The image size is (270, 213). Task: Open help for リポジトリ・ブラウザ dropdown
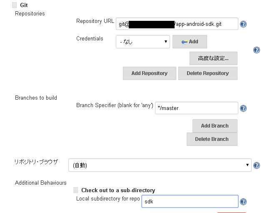click(257, 165)
